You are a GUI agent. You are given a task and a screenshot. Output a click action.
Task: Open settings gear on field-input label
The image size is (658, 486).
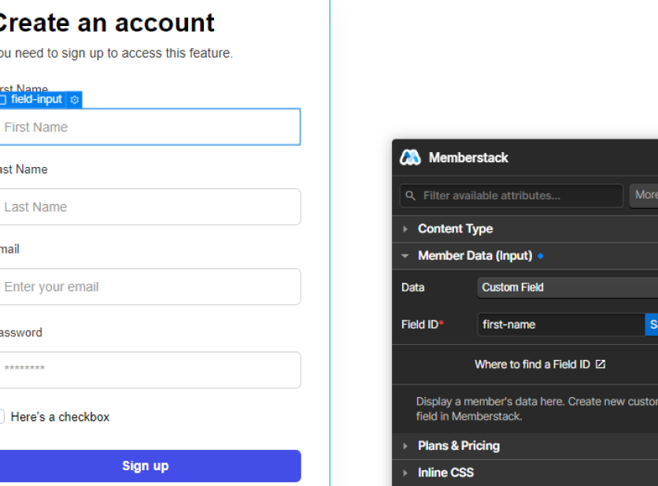coord(75,100)
